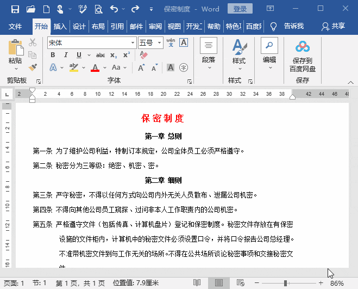This screenshot has width=358, height=289.
Task: Toggle strikethrough formatting
Action: (x=101, y=55)
